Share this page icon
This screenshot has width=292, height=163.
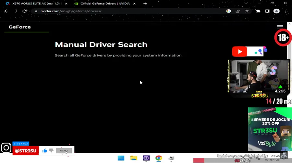(237, 11)
